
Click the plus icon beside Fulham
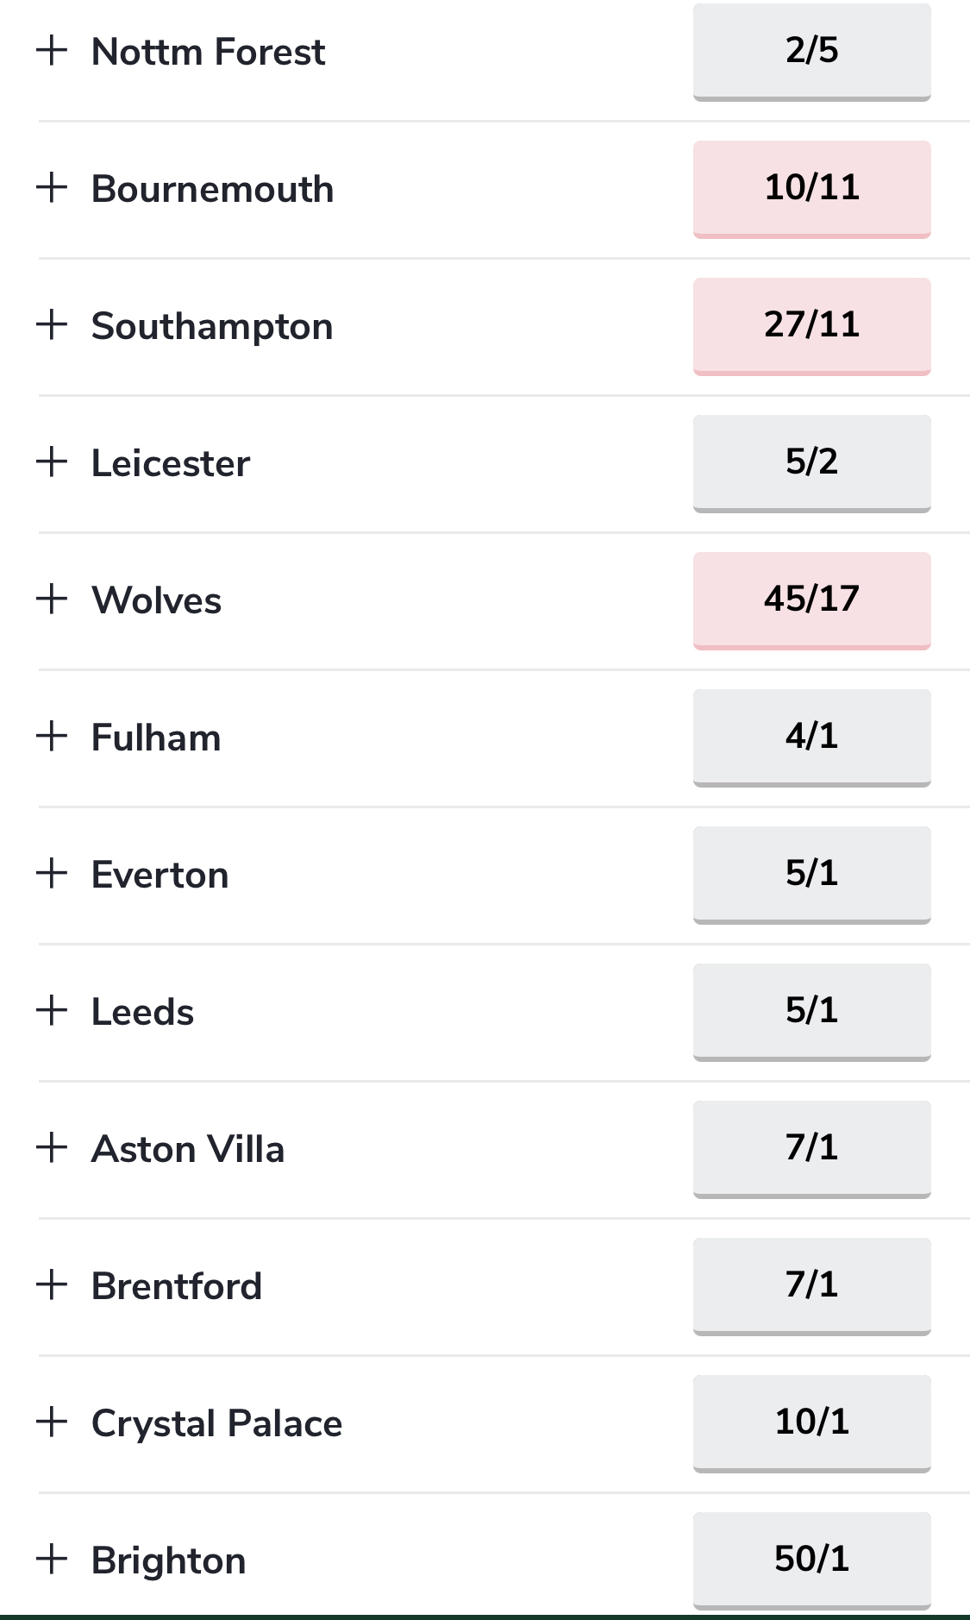coord(52,737)
